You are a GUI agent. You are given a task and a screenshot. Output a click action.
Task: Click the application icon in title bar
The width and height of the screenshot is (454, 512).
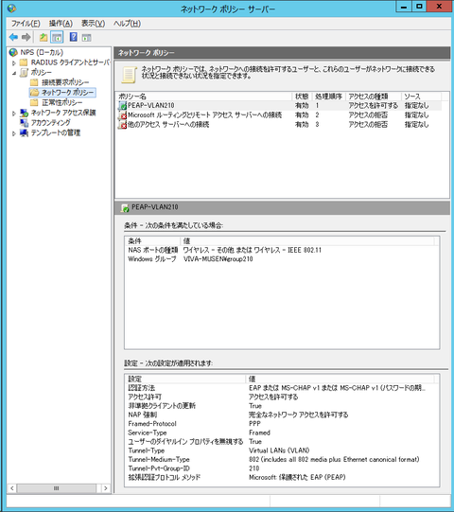pyautogui.click(x=11, y=8)
